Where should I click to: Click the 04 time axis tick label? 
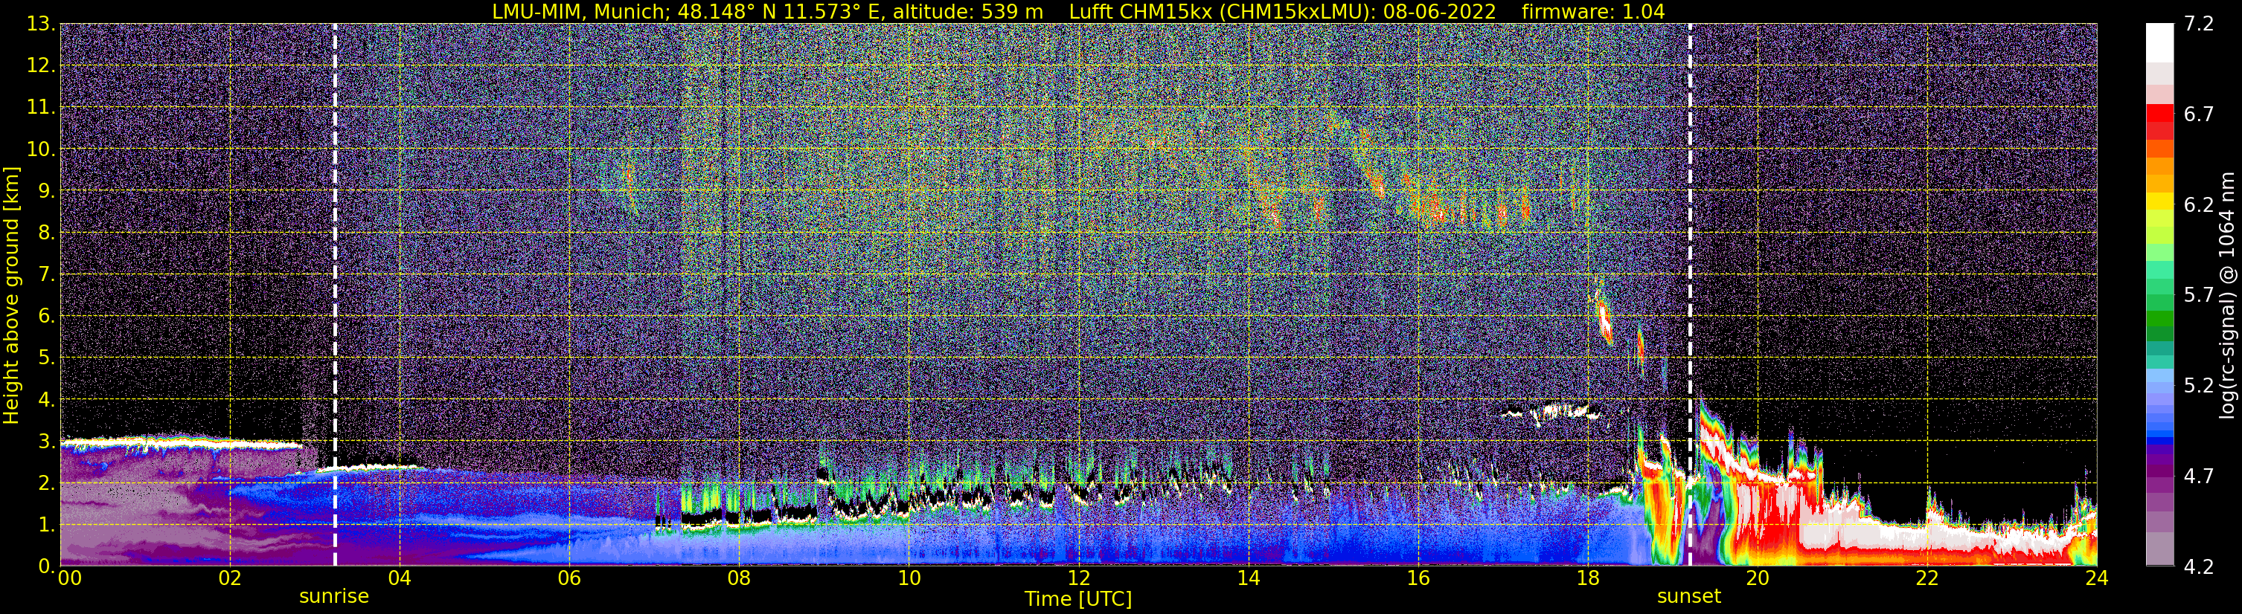coord(399,578)
